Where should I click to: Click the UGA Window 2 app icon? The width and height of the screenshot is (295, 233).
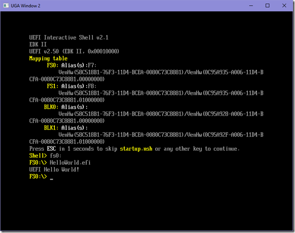click(x=6, y=6)
